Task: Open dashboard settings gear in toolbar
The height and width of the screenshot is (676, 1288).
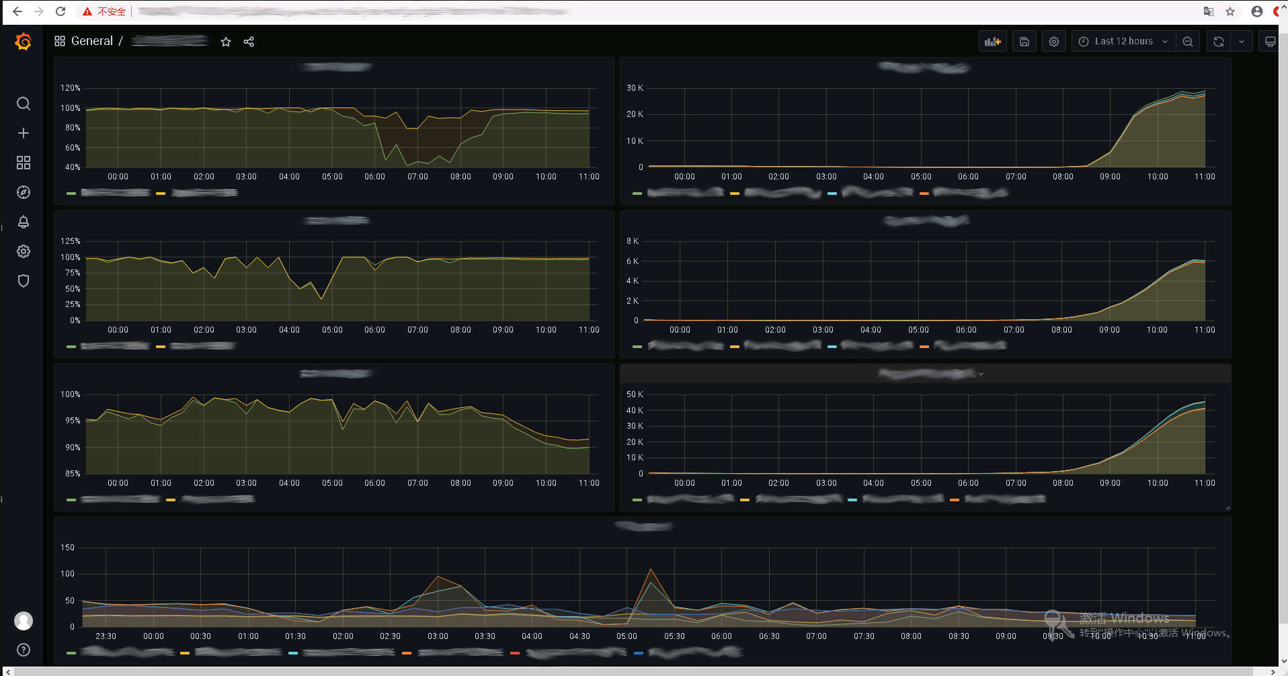Action: 1054,42
